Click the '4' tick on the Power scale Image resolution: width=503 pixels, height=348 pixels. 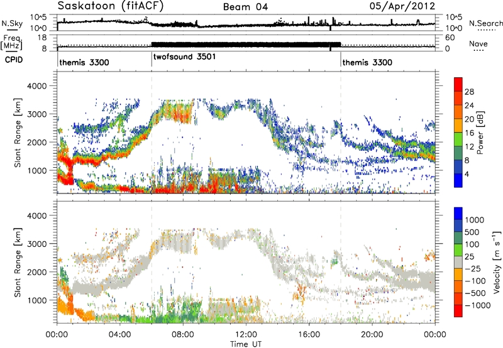467,174
